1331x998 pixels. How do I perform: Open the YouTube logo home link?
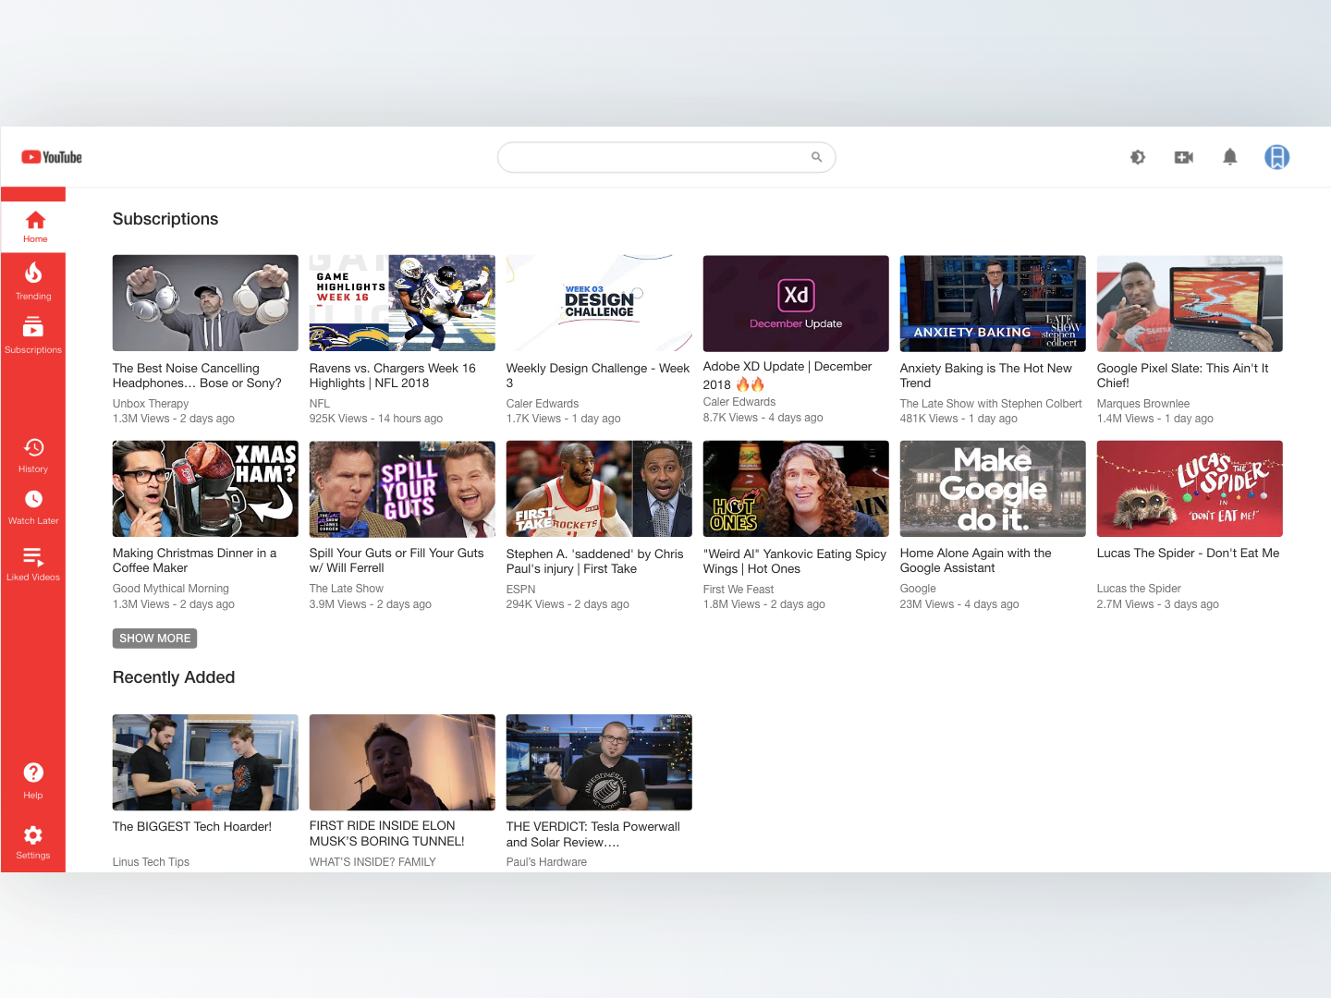click(x=52, y=157)
